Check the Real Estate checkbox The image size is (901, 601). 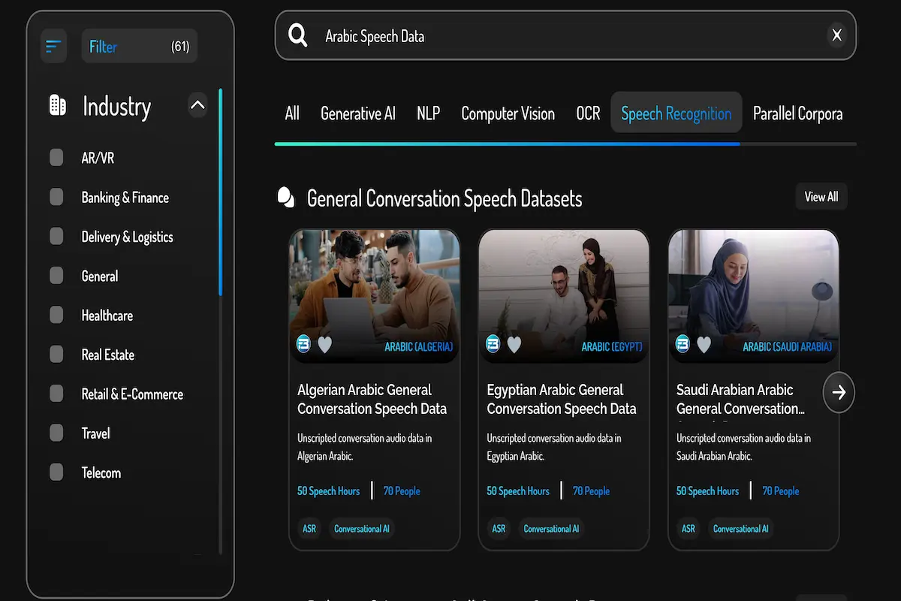point(56,354)
